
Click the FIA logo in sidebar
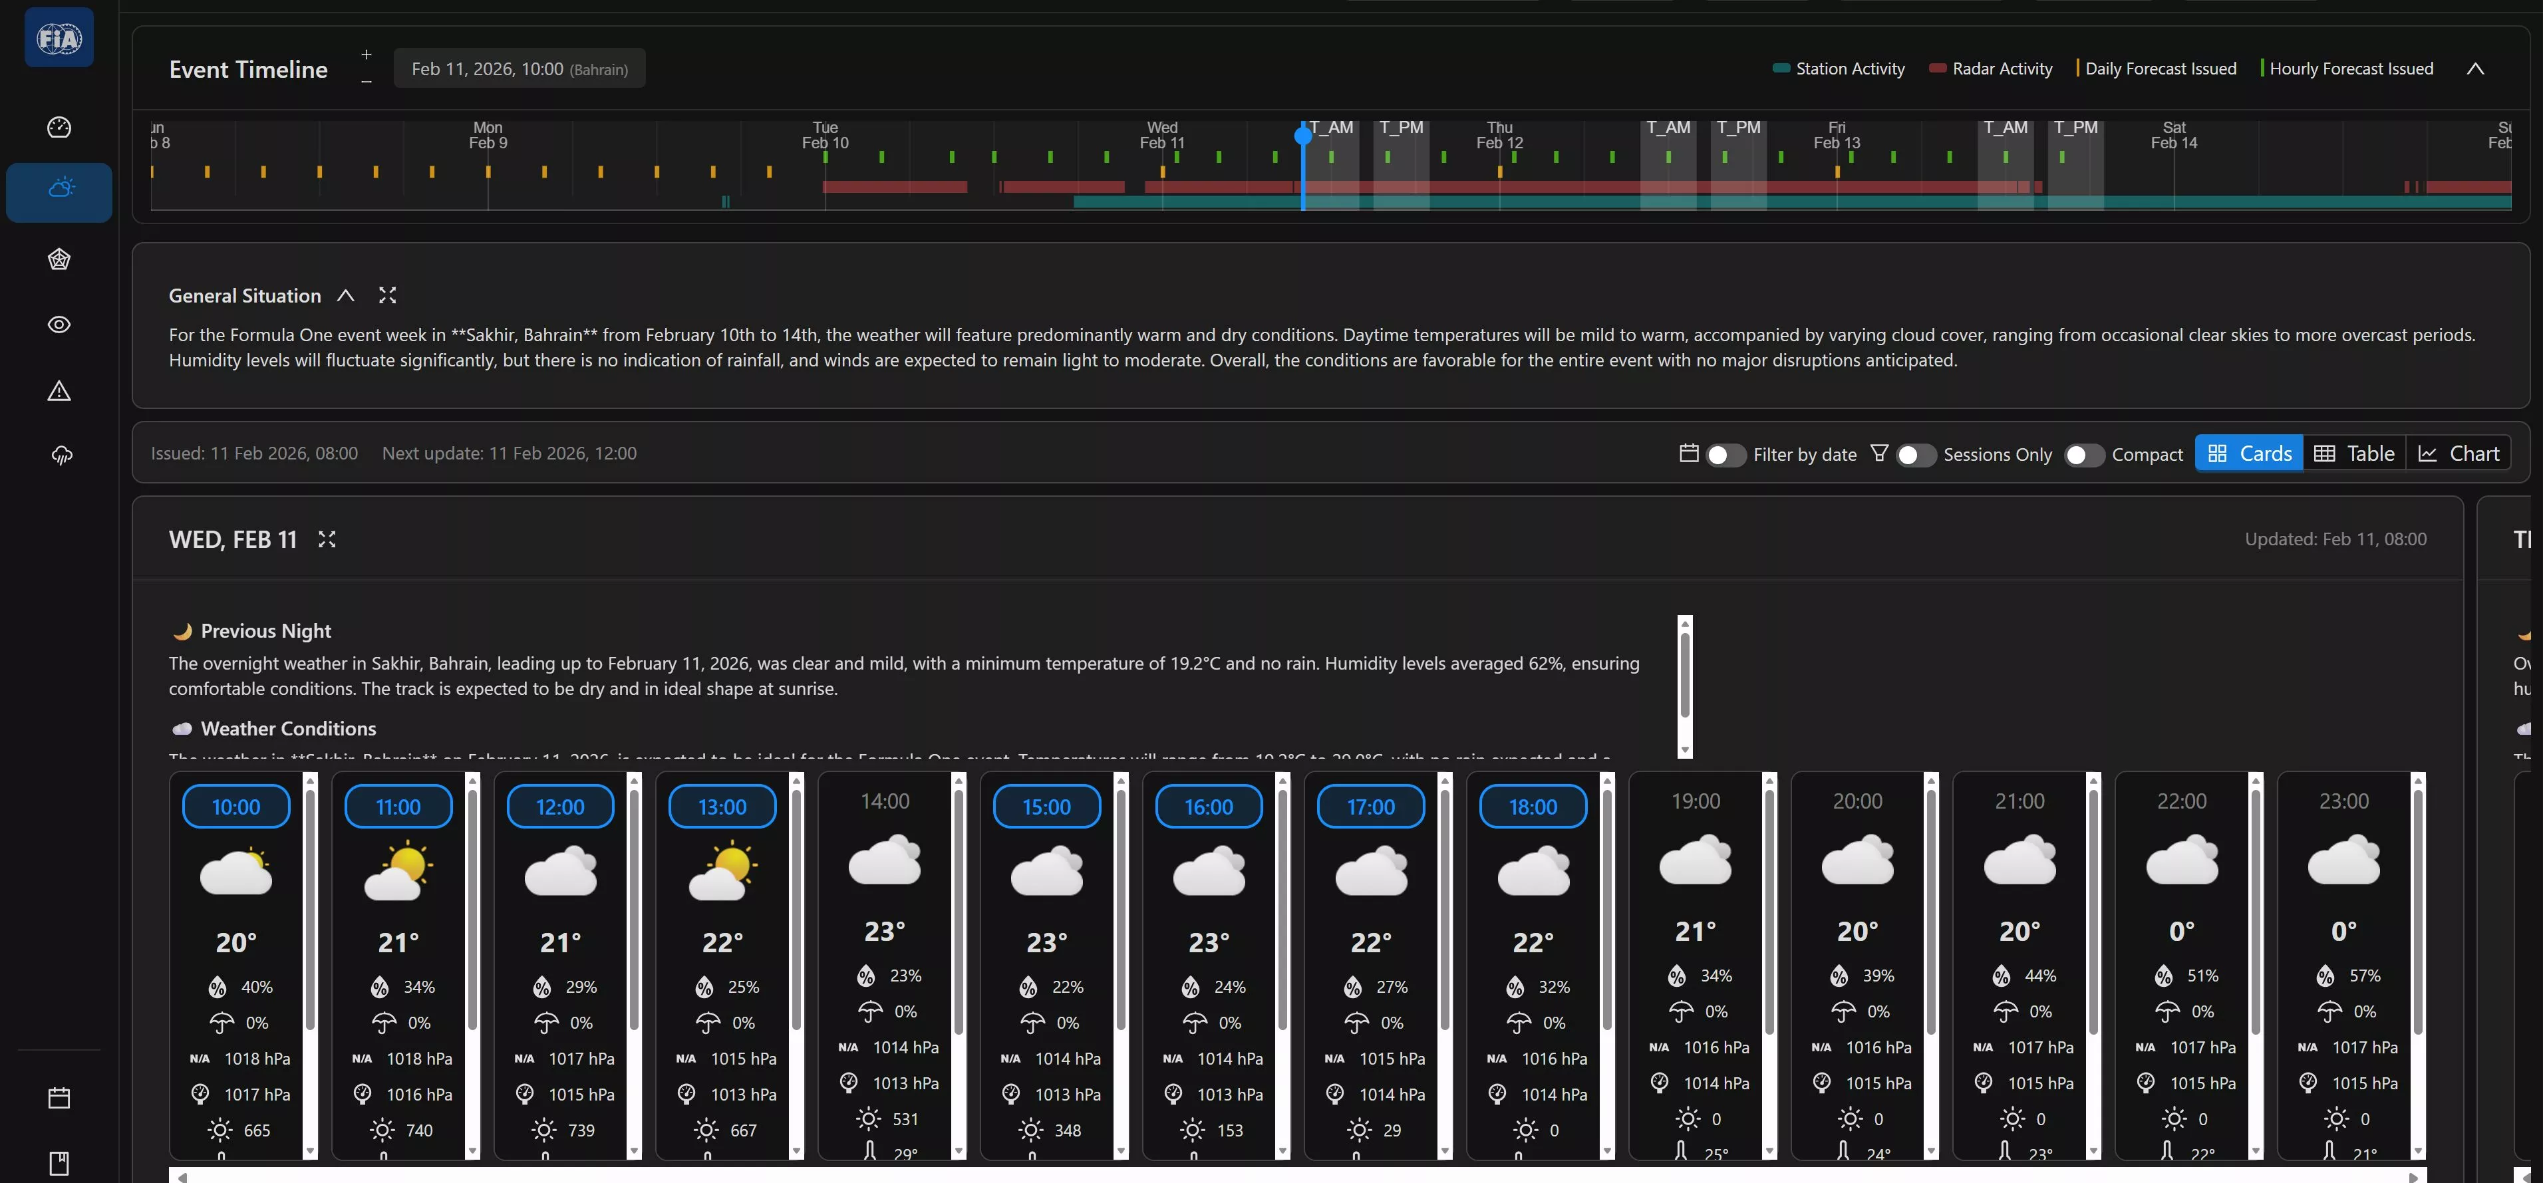pyautogui.click(x=59, y=37)
